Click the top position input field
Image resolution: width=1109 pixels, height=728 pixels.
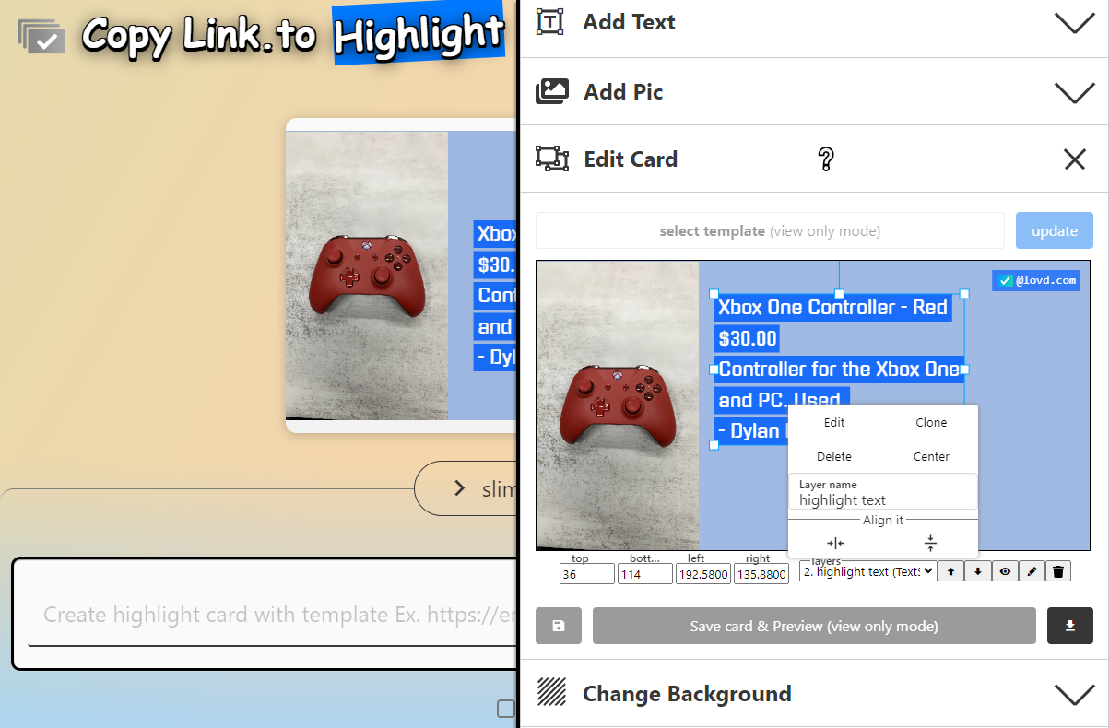tap(586, 573)
